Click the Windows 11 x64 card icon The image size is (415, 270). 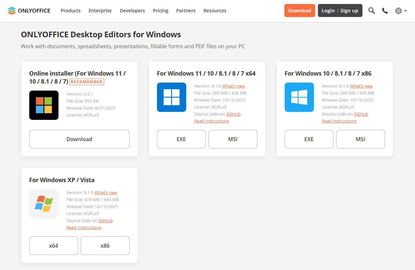(171, 97)
